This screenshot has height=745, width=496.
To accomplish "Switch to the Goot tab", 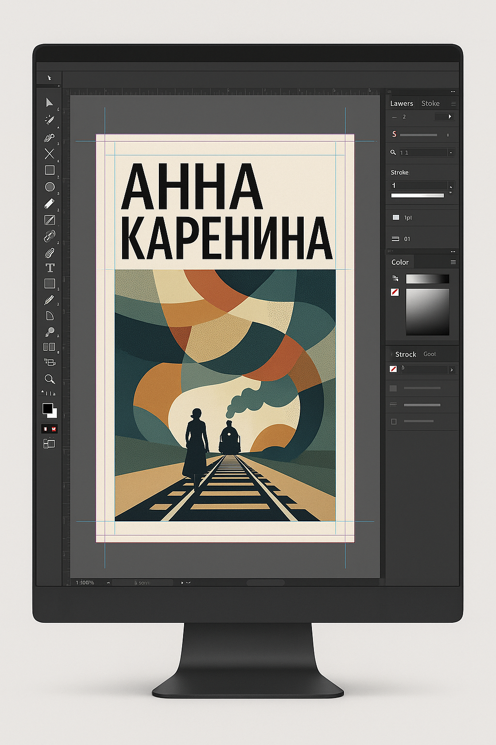I will pyautogui.click(x=430, y=354).
